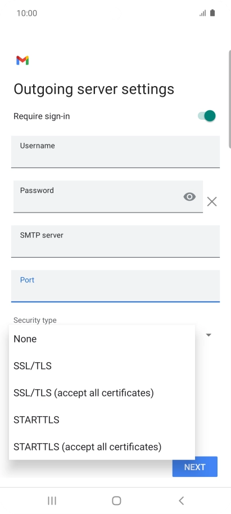
Task: Tap the signal strength icon
Action: point(203,13)
